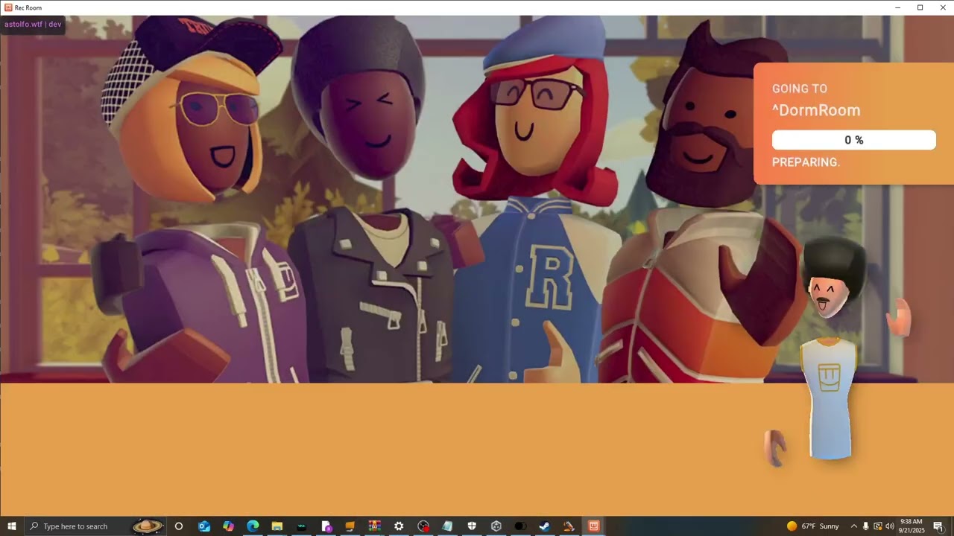Click the 'GOING TO' label
The height and width of the screenshot is (536, 954).
click(x=800, y=89)
